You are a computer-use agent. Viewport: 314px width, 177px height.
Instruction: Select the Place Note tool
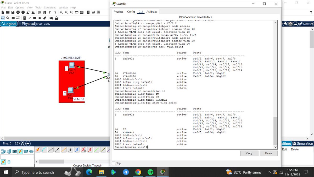(x=24, y=18)
